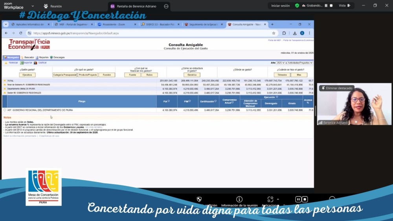
Task: Click the browser address bar
Action: pyautogui.click(x=149, y=33)
